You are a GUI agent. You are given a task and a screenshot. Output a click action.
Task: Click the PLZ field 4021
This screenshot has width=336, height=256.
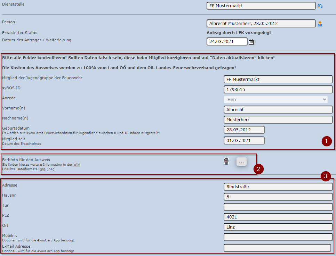tap(278, 217)
